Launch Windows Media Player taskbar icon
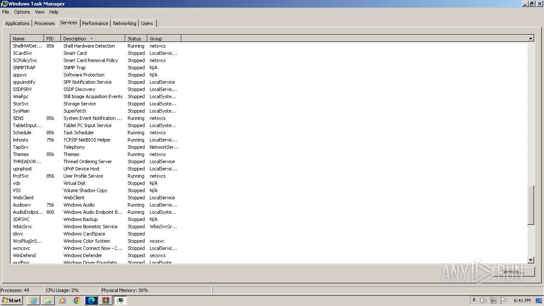Viewport: 544px width, 306px height. click(x=62, y=300)
